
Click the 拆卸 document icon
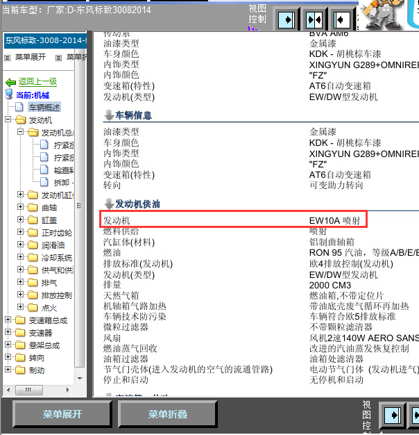(x=44, y=182)
